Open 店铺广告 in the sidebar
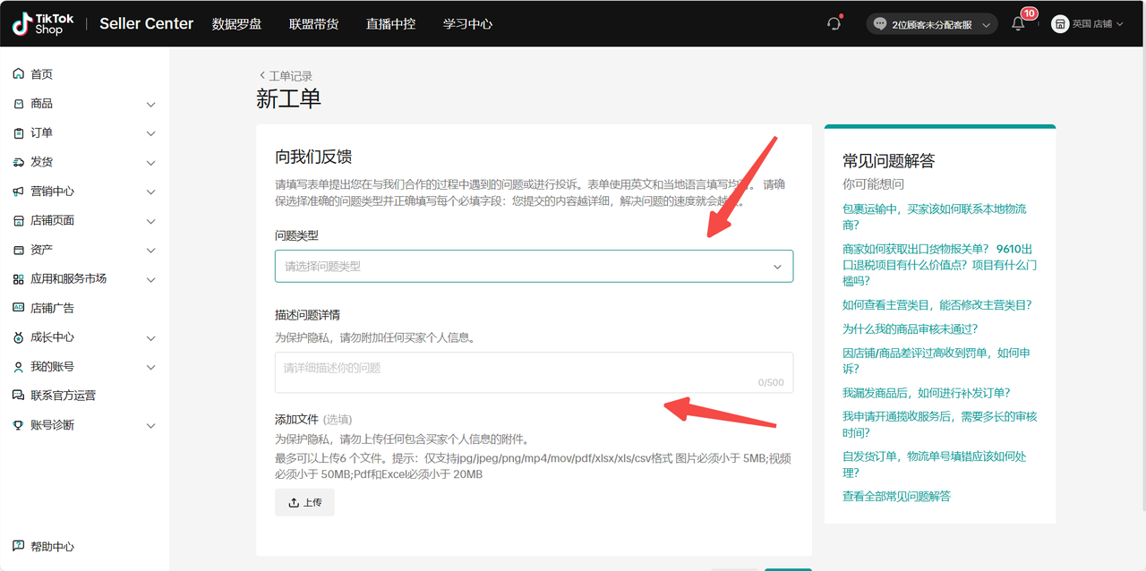Screen dimensions: 1146x571 [52, 308]
